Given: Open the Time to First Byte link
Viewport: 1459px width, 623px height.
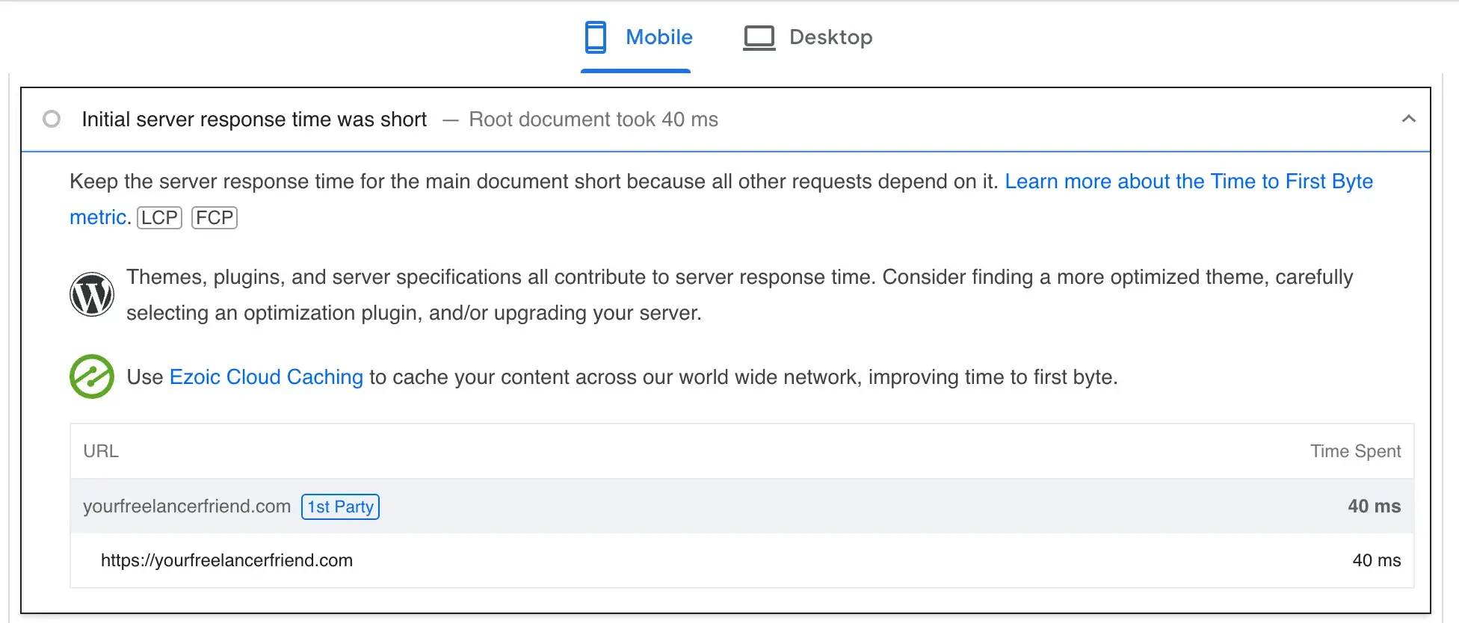Looking at the screenshot, I should 1188,182.
